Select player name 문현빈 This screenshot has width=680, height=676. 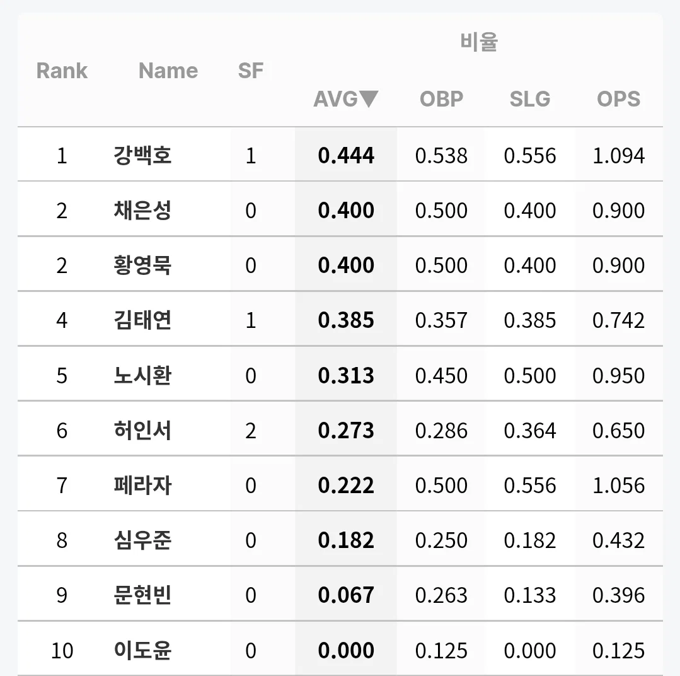point(142,595)
